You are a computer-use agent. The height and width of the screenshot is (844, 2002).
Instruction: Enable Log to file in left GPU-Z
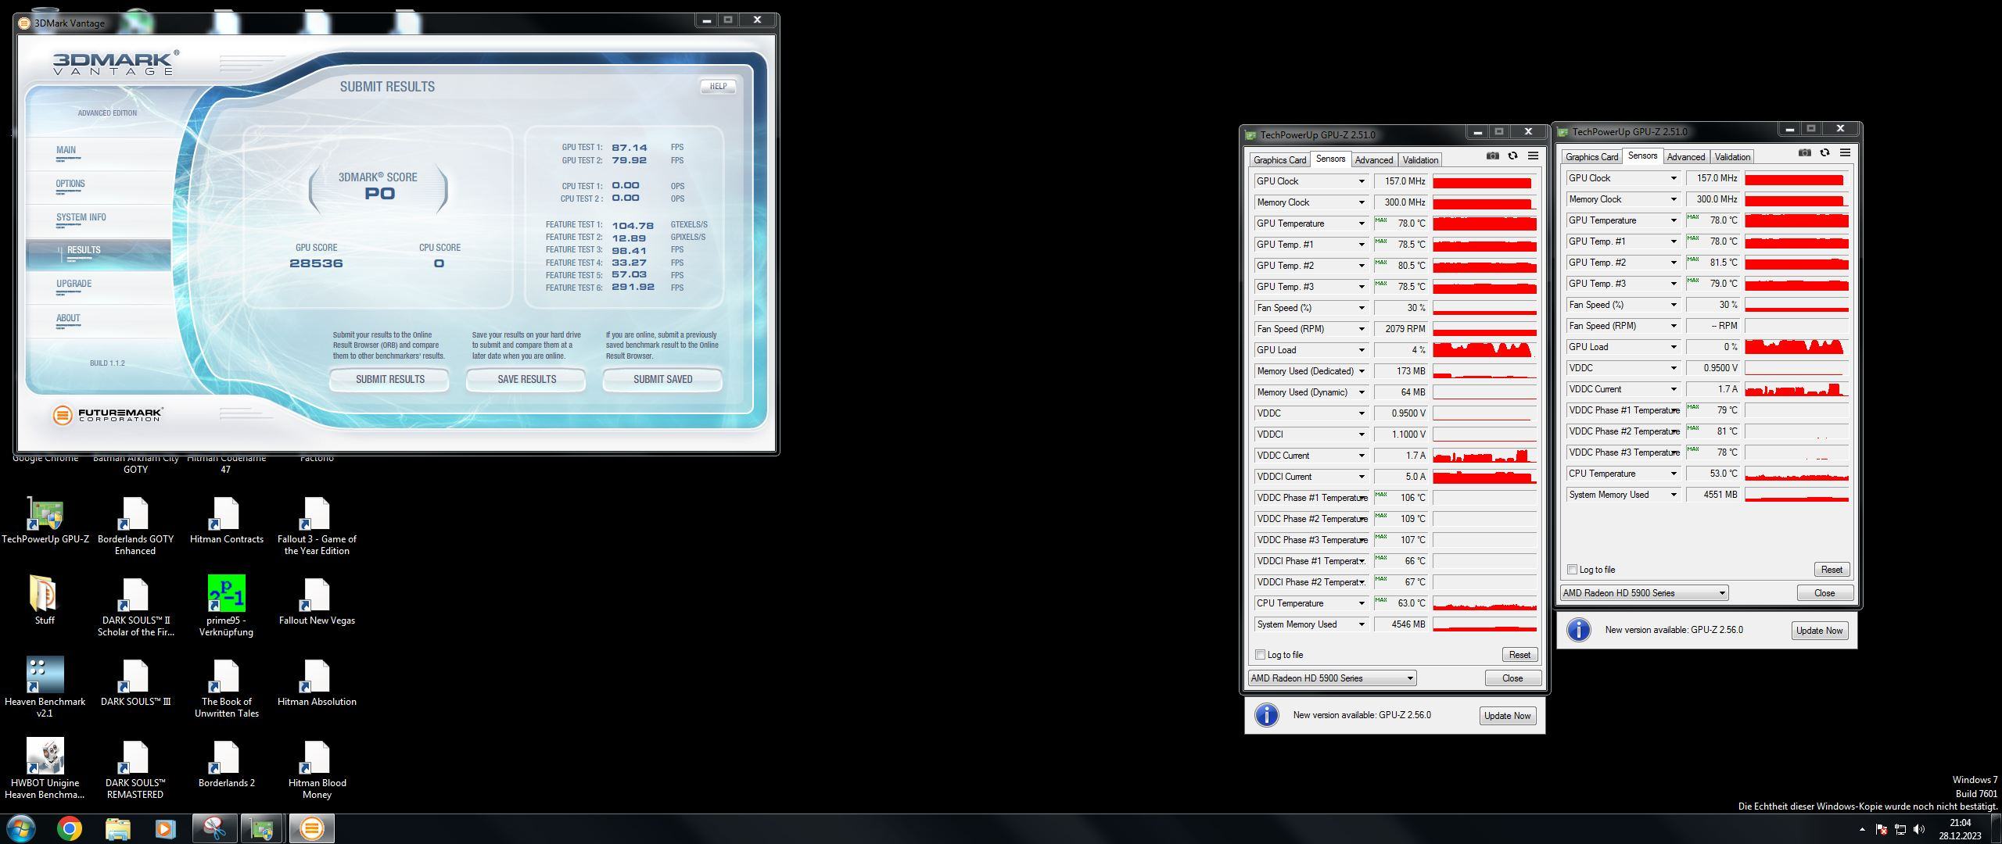pos(1260,655)
